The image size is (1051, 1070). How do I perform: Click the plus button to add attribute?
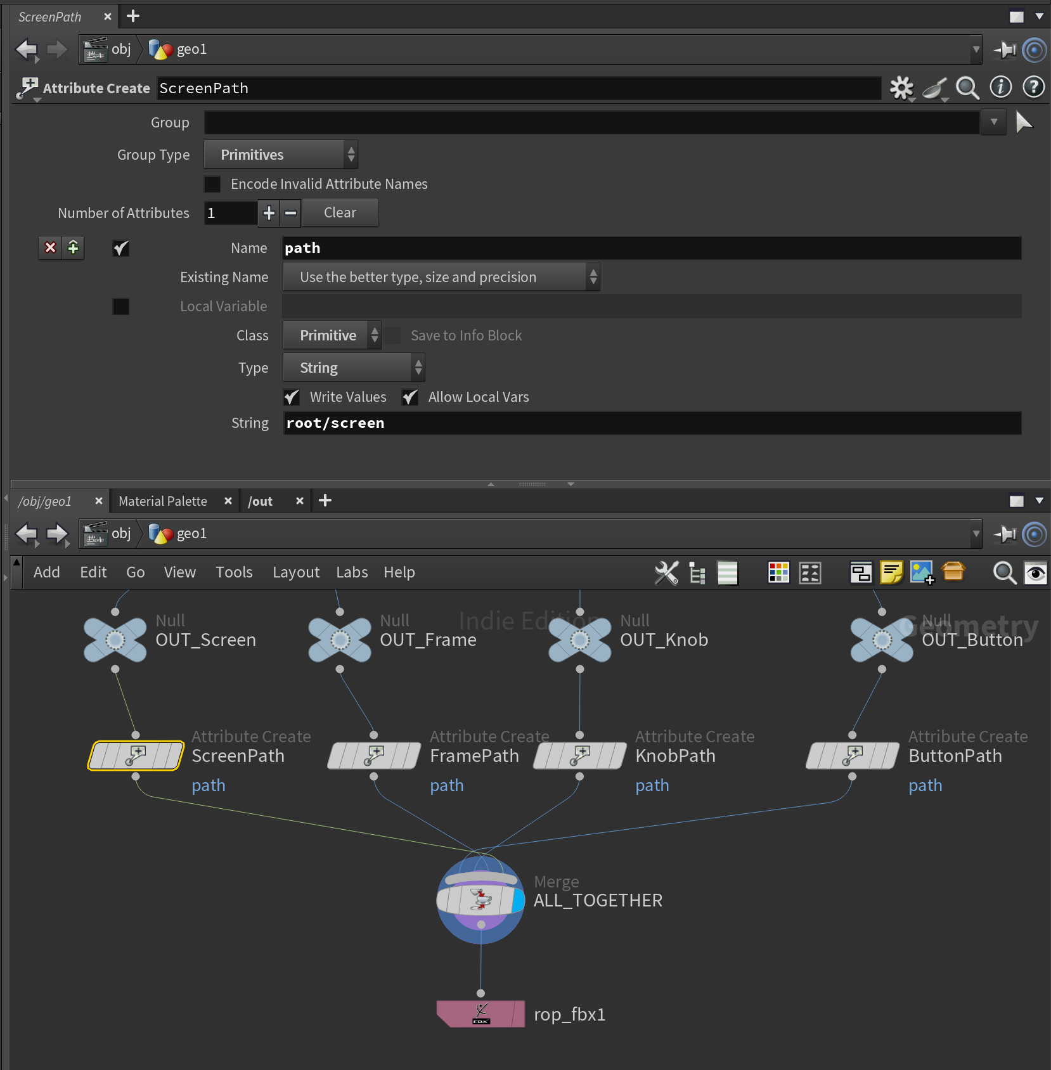pos(269,213)
